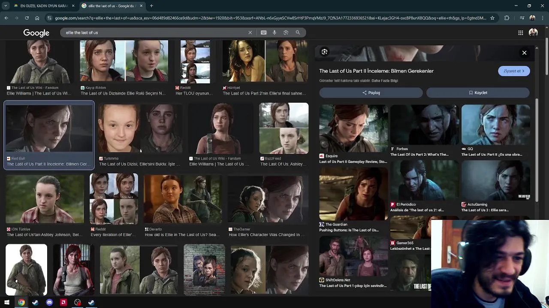Image resolution: width=549 pixels, height=308 pixels.
Task: Open the Google account avatar
Action: click(x=533, y=33)
